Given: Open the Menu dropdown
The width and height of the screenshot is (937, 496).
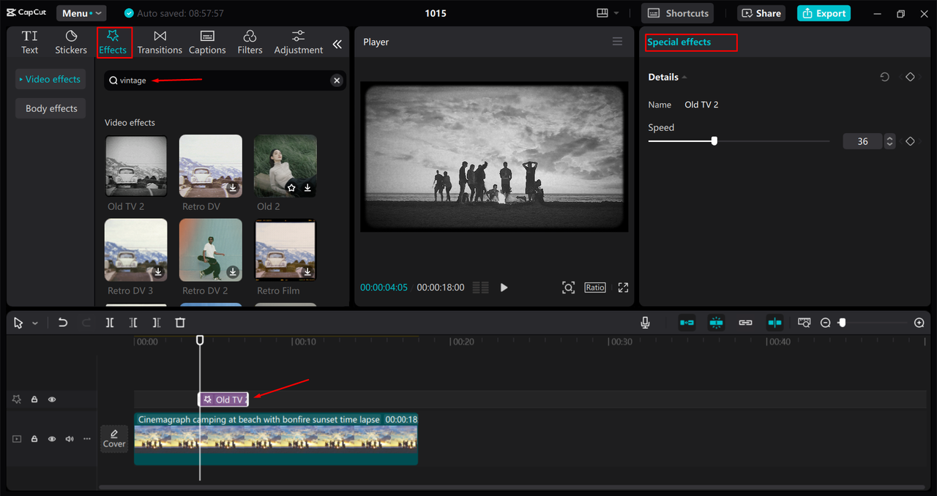Looking at the screenshot, I should [x=81, y=12].
